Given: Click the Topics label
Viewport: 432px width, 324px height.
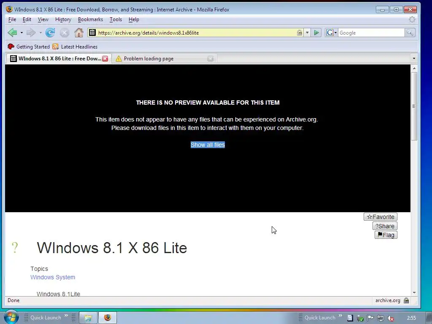Looking at the screenshot, I should tap(39, 269).
